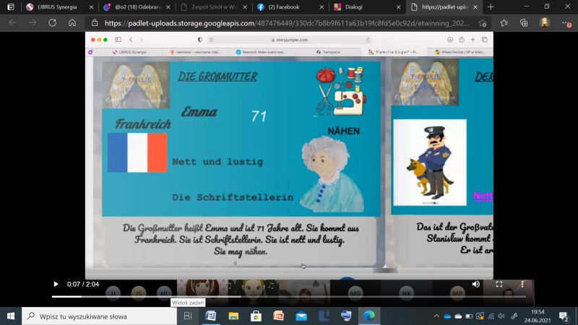
Task: Play the video
Action: [56, 285]
